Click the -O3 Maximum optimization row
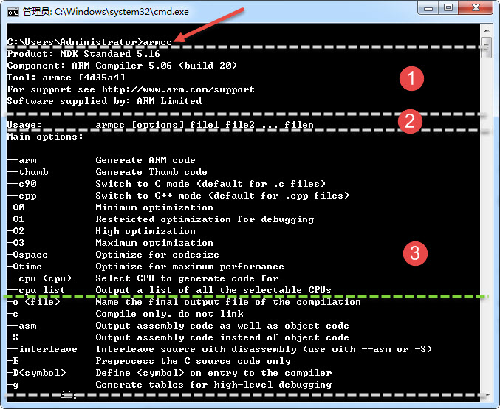The width and height of the screenshot is (500, 409). [110, 243]
